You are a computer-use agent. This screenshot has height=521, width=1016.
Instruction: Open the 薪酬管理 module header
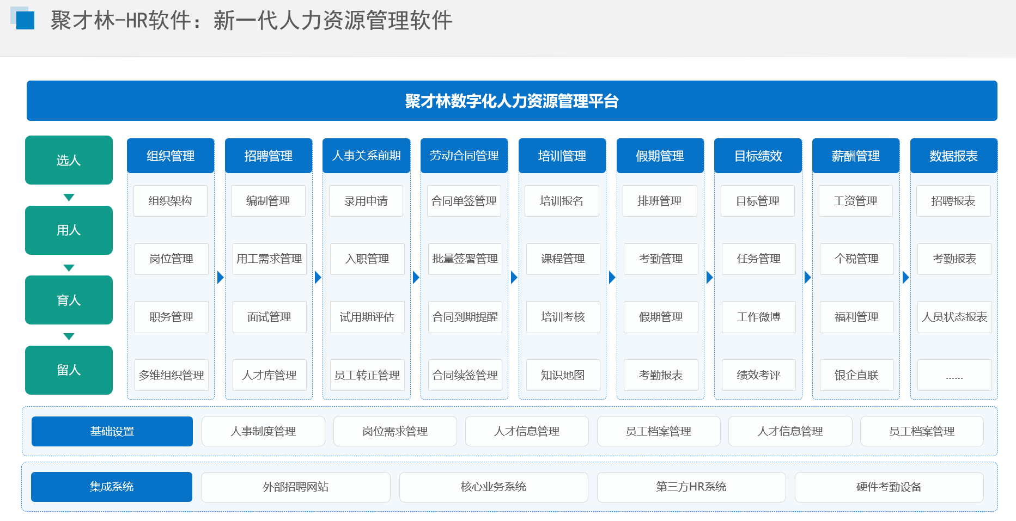pos(856,156)
